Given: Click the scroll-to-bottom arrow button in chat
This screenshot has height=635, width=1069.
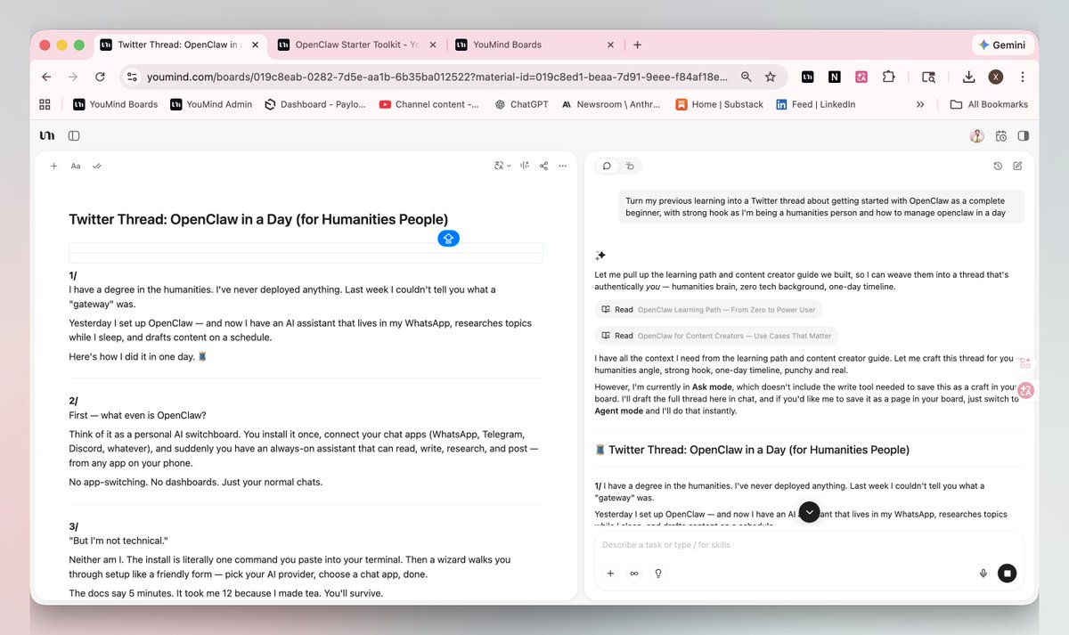Looking at the screenshot, I should click(x=809, y=512).
